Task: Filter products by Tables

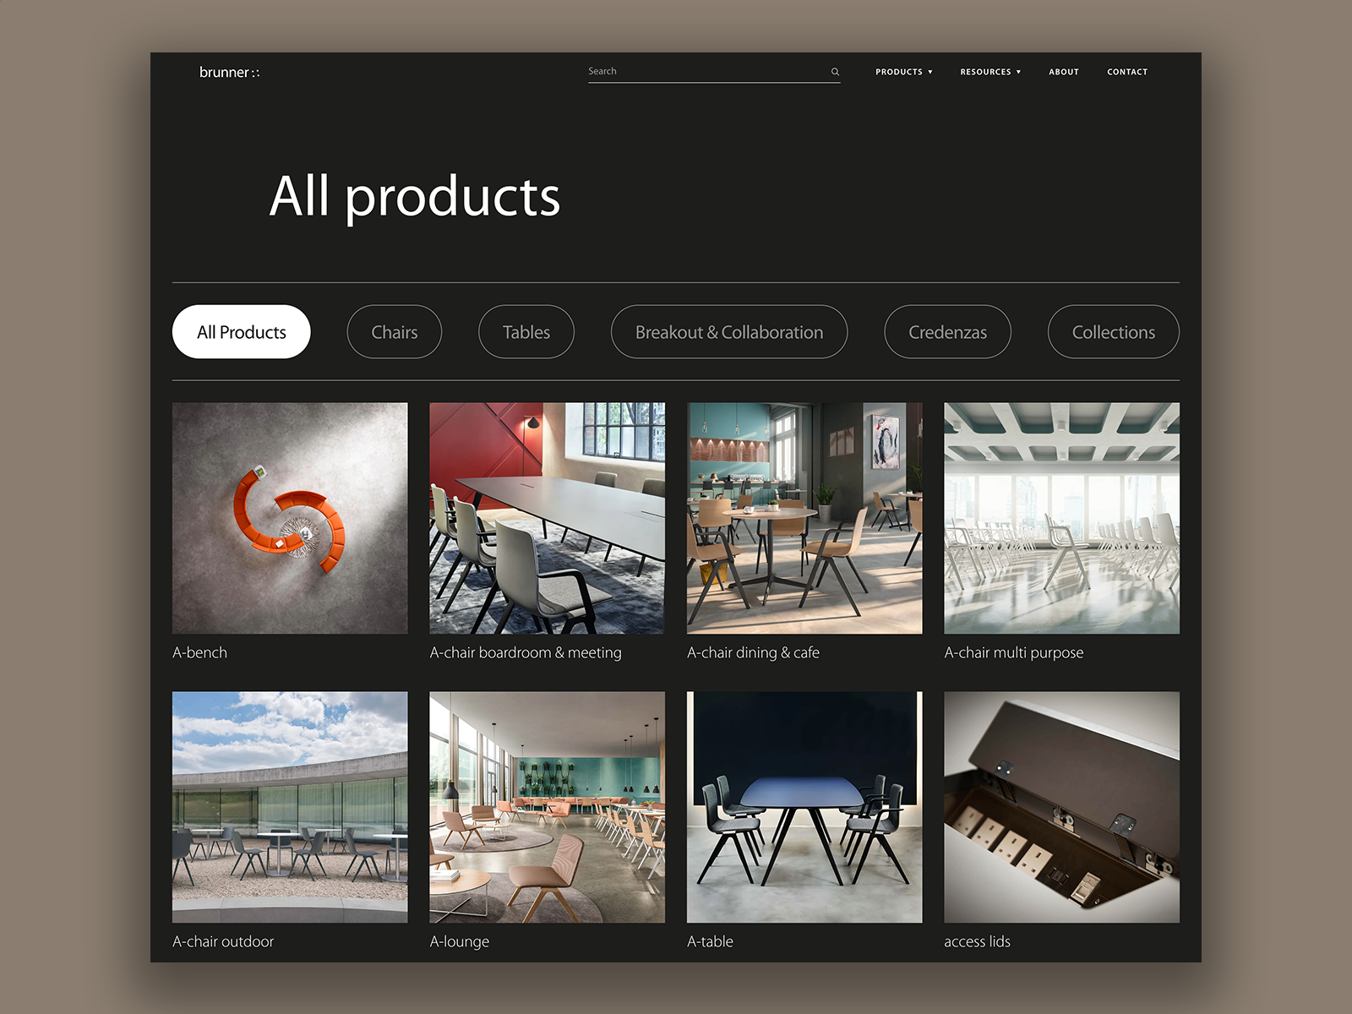Action: click(526, 332)
